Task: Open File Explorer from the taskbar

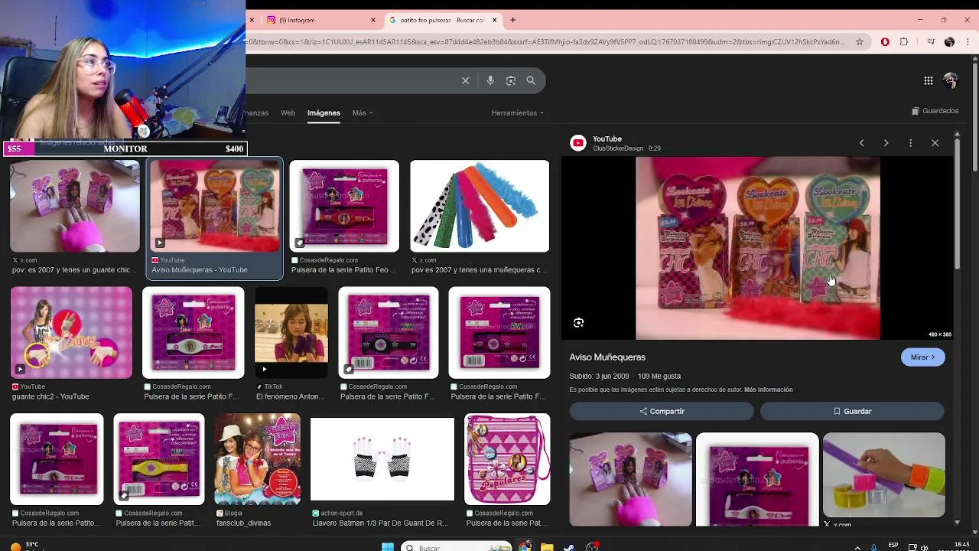Action: [x=546, y=547]
